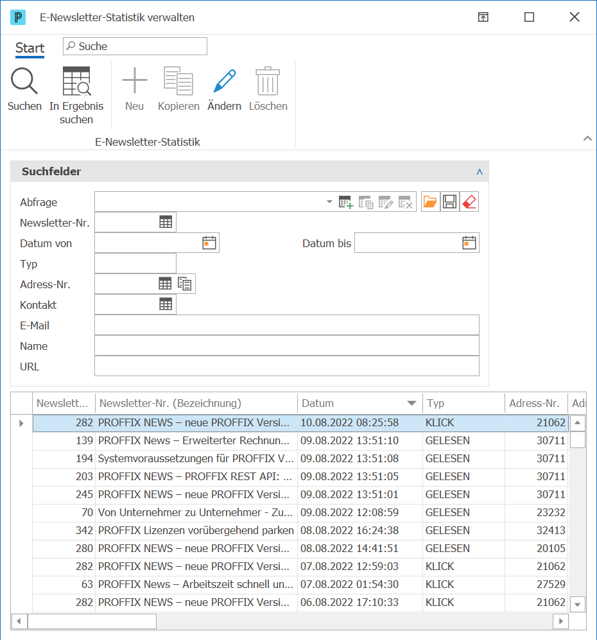Click the Name input field
Screen dimensions: 597x640
(x=287, y=345)
